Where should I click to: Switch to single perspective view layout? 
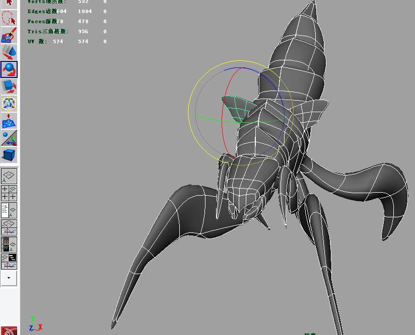(9, 176)
